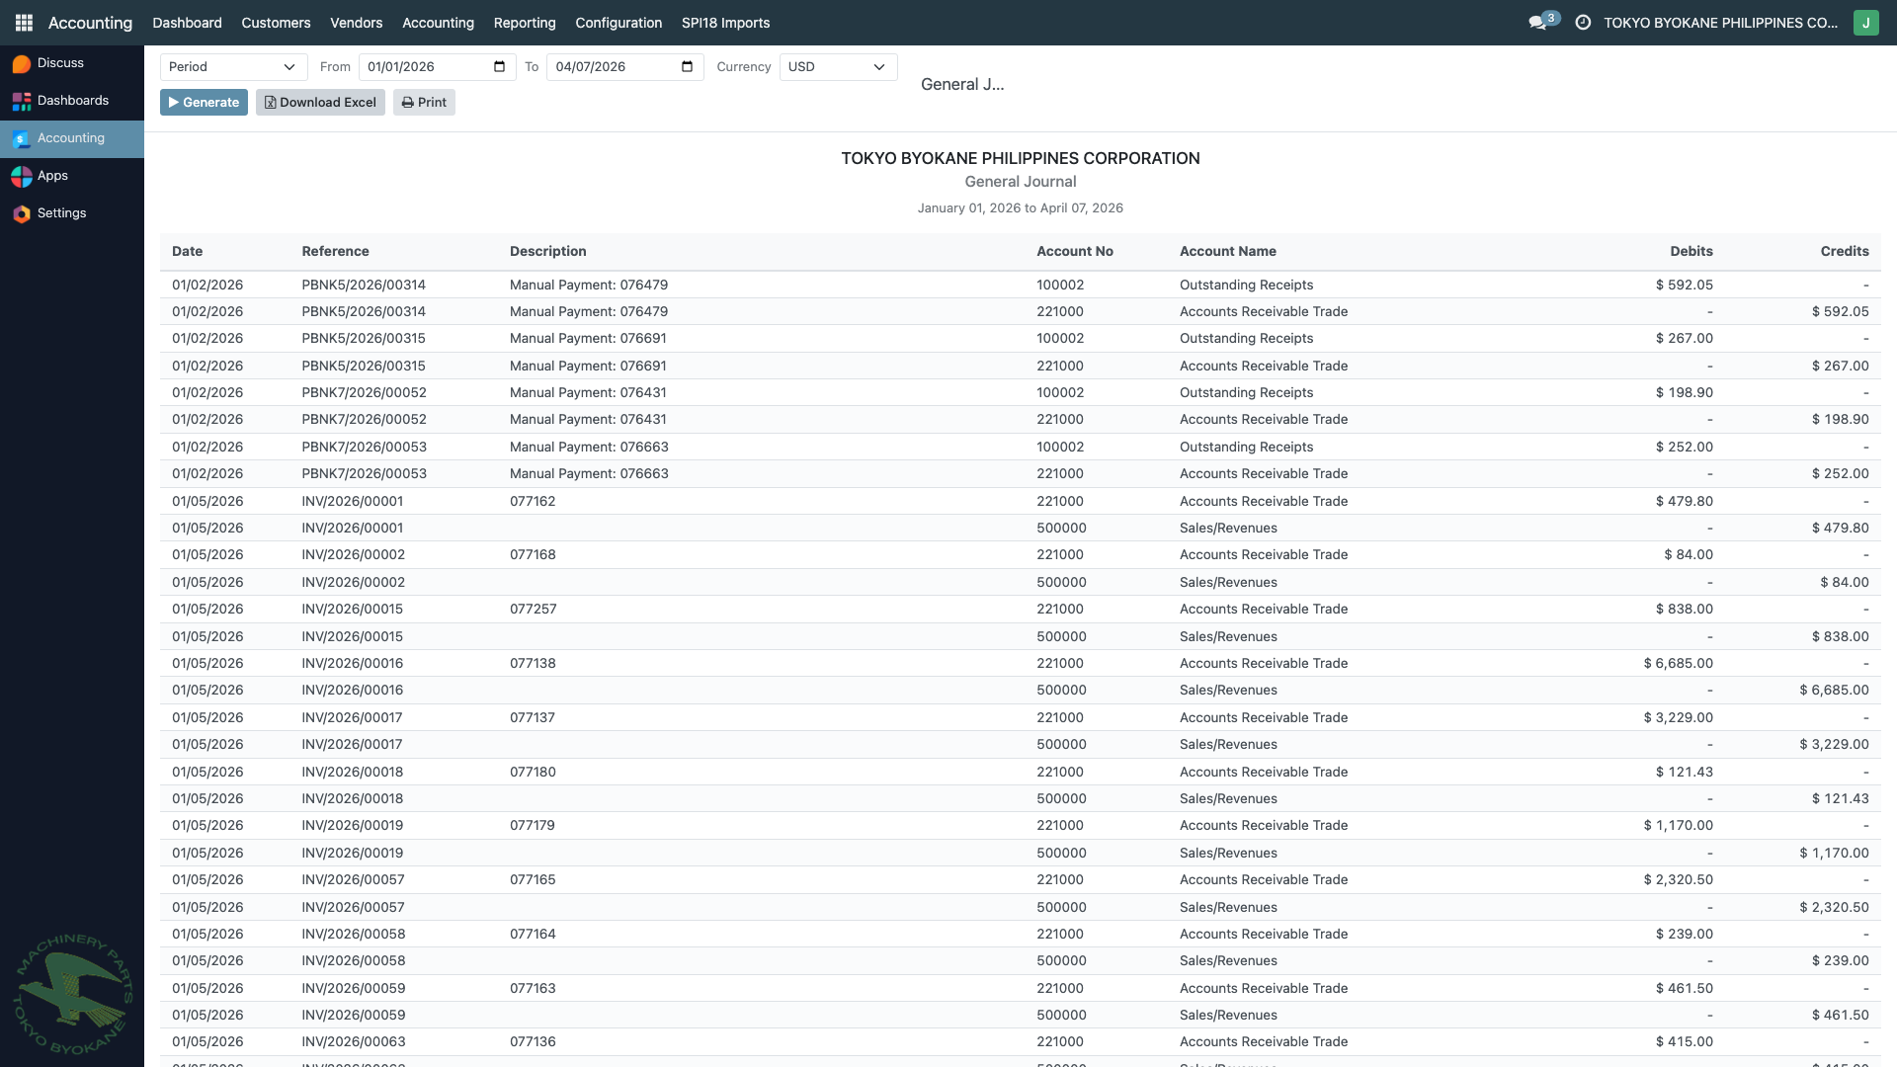This screenshot has width=1897, height=1067.
Task: Open Discuss from the sidebar
Action: pyautogui.click(x=59, y=63)
